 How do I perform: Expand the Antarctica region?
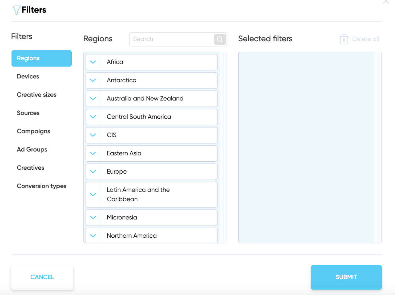tap(93, 80)
